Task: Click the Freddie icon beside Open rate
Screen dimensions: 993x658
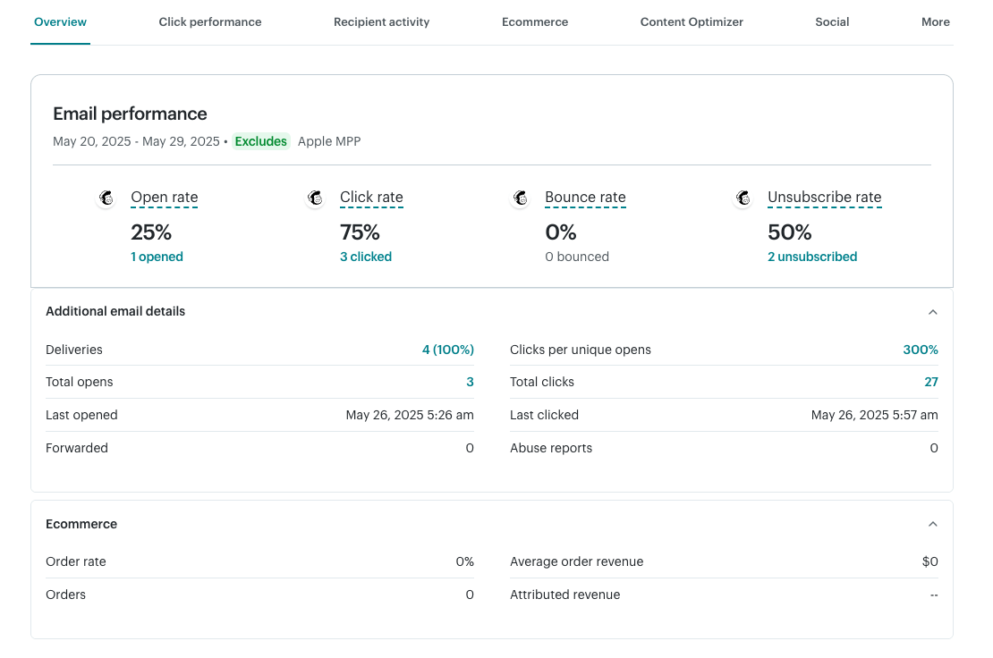Action: (x=106, y=198)
